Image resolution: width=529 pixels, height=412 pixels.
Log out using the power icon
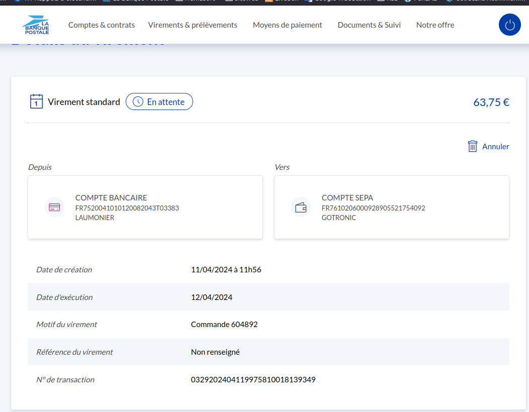(509, 25)
